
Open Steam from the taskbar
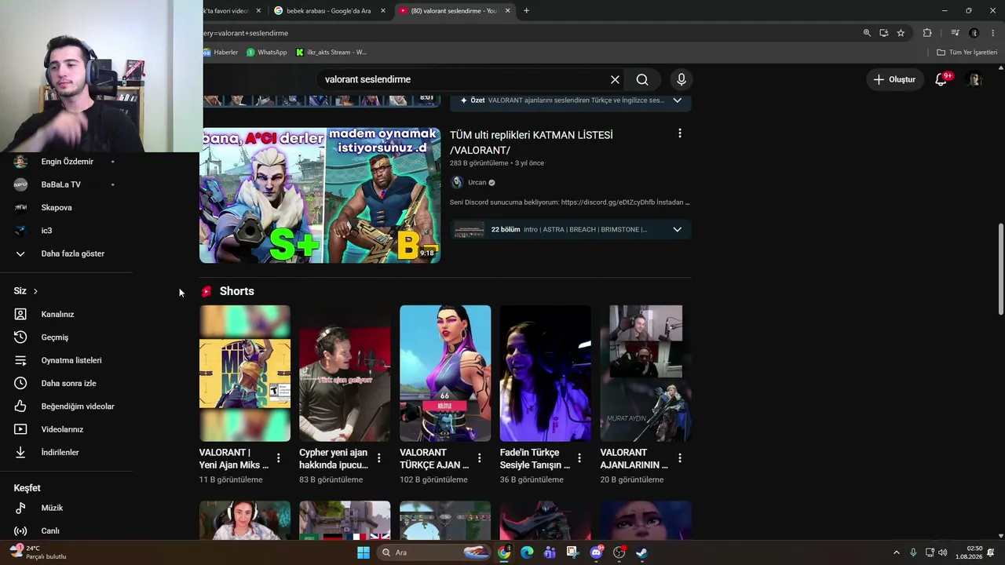[x=641, y=552]
